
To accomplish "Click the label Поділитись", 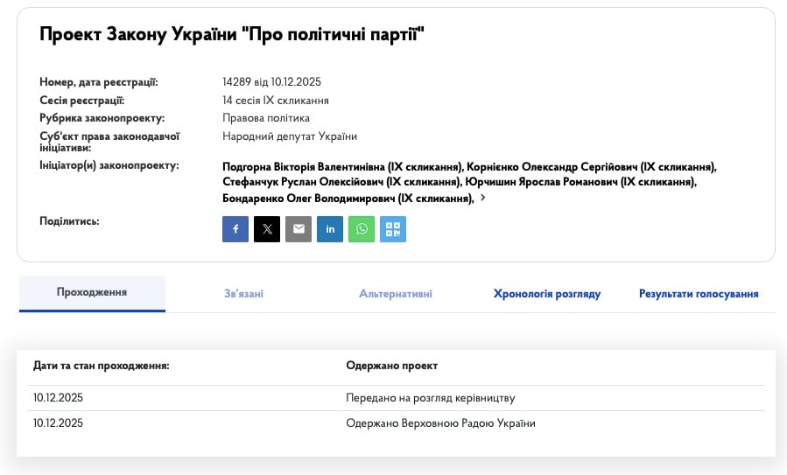I will tap(69, 221).
